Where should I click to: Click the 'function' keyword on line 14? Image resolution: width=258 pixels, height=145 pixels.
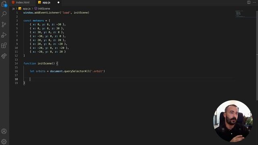click(29, 64)
